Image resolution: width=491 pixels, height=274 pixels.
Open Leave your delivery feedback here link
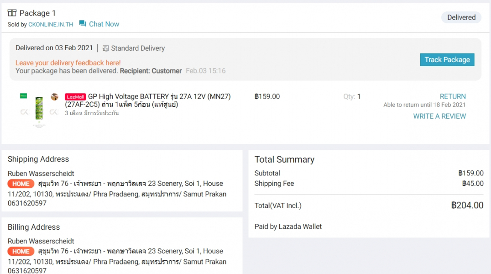tap(68, 63)
